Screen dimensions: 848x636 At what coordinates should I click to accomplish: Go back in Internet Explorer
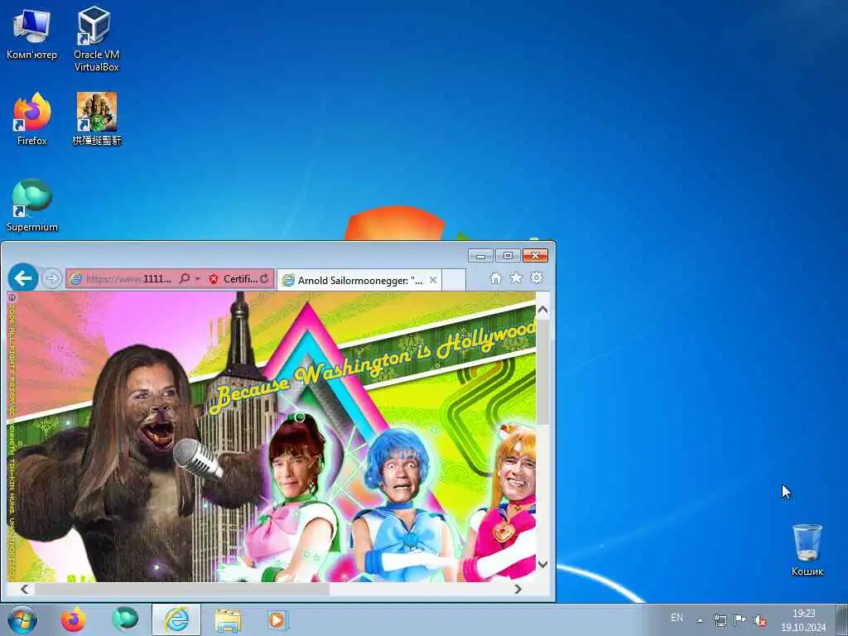(x=23, y=278)
